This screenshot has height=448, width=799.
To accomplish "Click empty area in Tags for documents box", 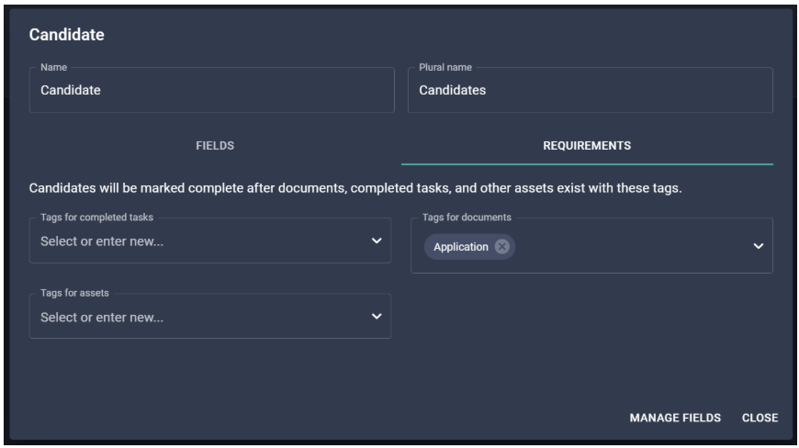I will [632, 246].
